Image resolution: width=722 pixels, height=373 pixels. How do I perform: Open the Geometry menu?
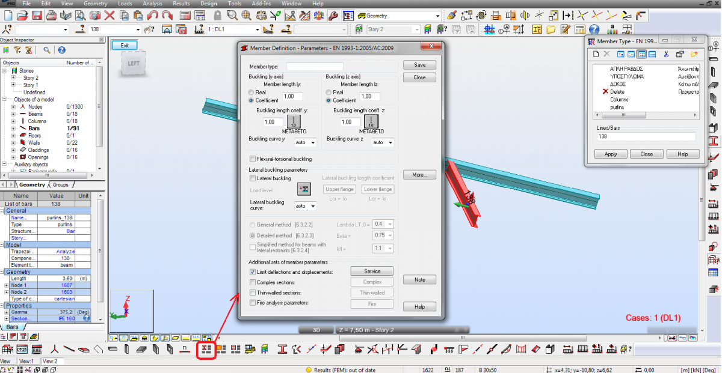pyautogui.click(x=96, y=4)
